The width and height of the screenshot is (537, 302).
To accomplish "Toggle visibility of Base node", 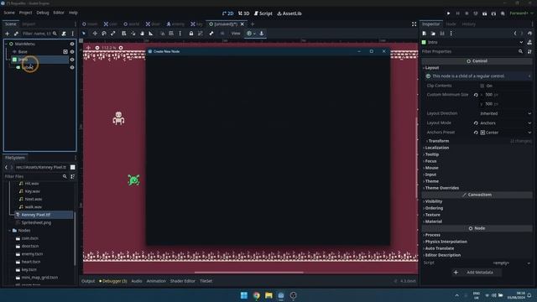I will [x=72, y=52].
